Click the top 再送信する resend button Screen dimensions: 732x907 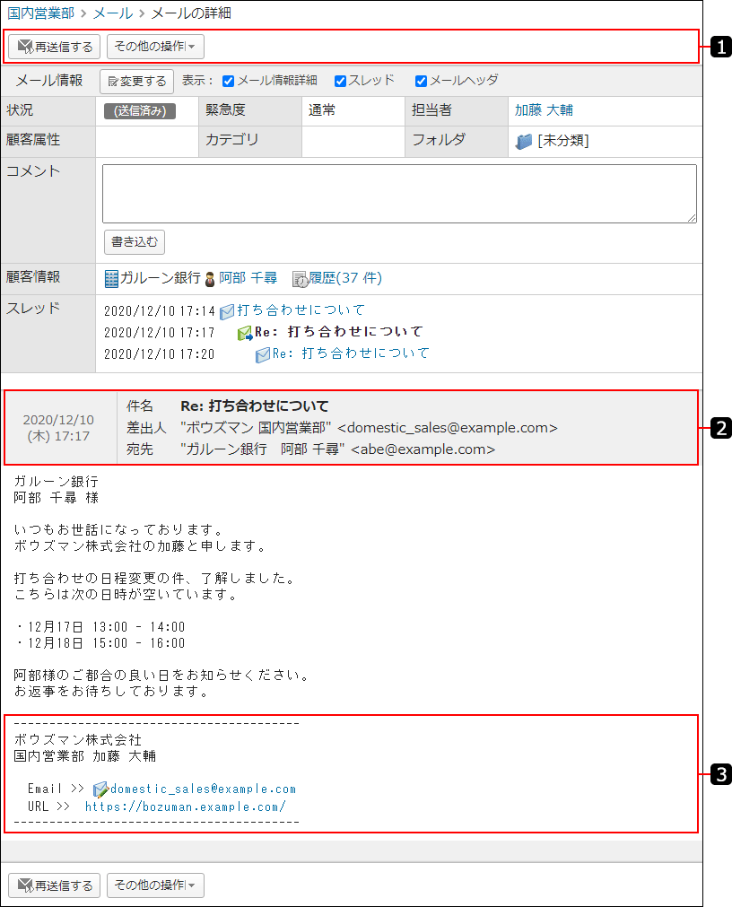pos(55,47)
